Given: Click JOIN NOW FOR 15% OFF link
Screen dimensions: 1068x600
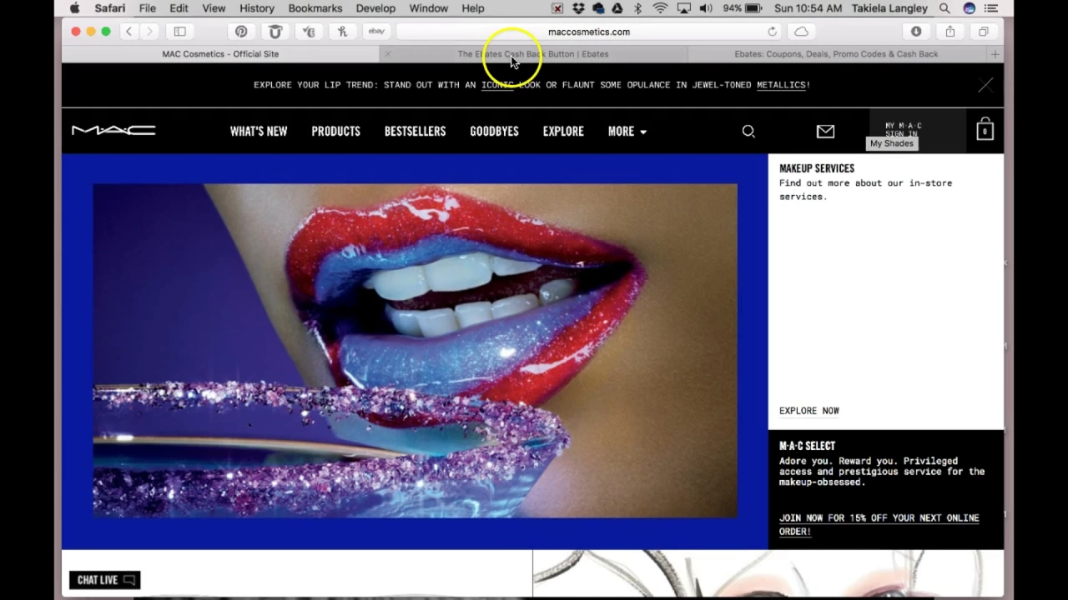Looking at the screenshot, I should point(879,524).
